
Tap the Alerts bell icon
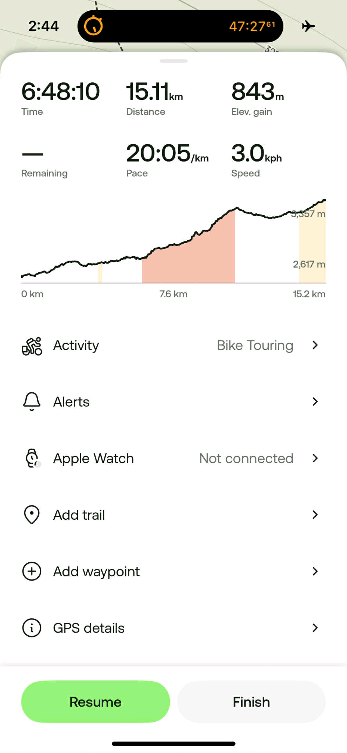coord(32,402)
